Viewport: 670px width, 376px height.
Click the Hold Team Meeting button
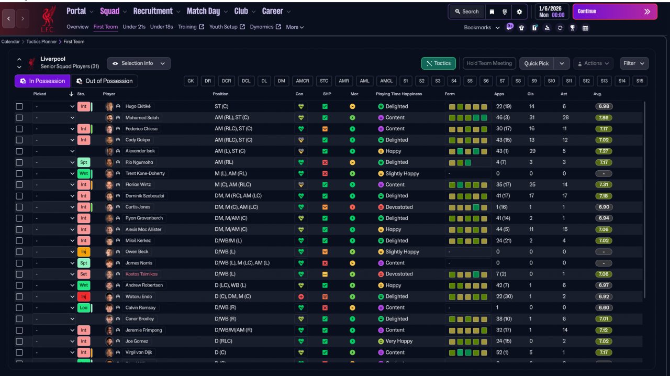click(489, 63)
